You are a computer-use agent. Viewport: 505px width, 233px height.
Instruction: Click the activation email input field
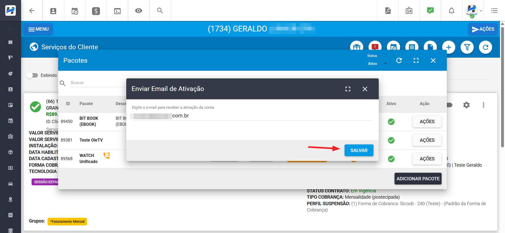pyautogui.click(x=252, y=116)
